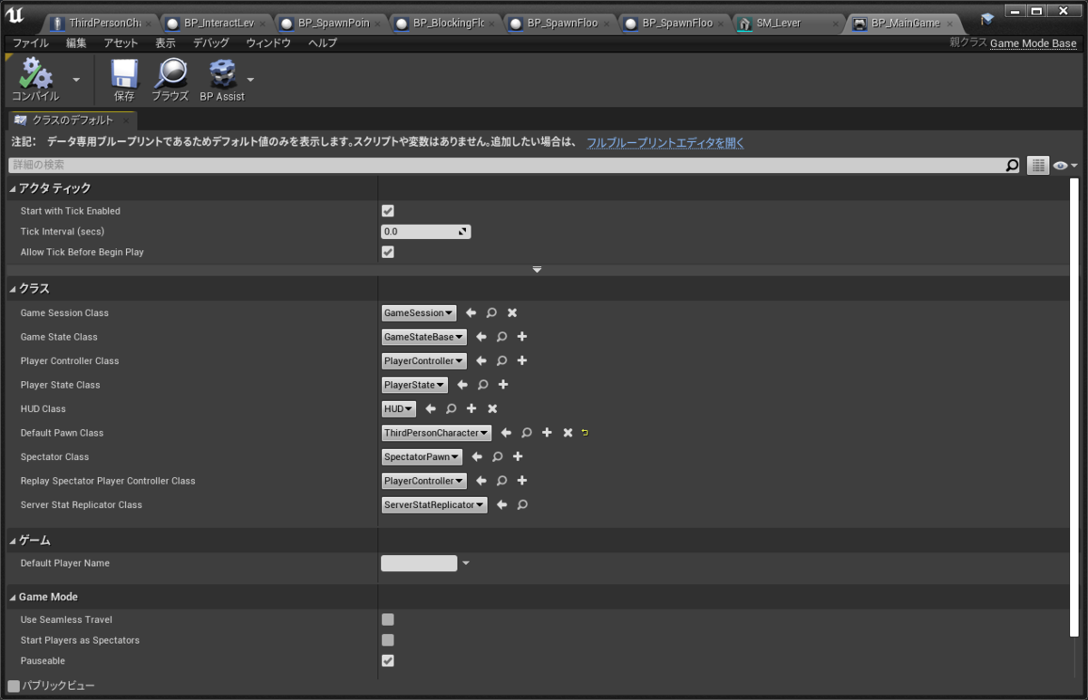
Task: Browse to Game Session Class asset
Action: [491, 312]
